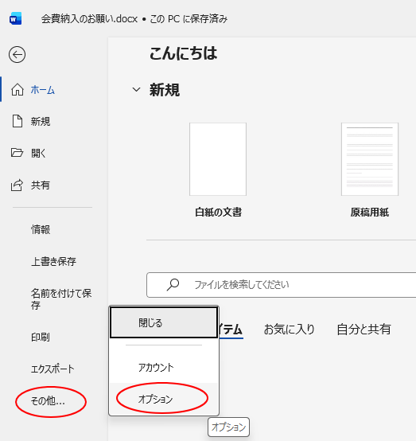Viewport: 416px width, 441px height.
Task: Choose アカウント in the popup menu
Action: pos(164,367)
